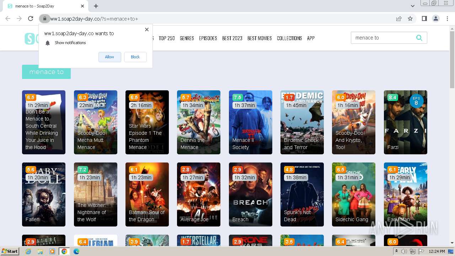Open the network tray icon
Viewport: 455px width, 256px height.
(x=413, y=251)
